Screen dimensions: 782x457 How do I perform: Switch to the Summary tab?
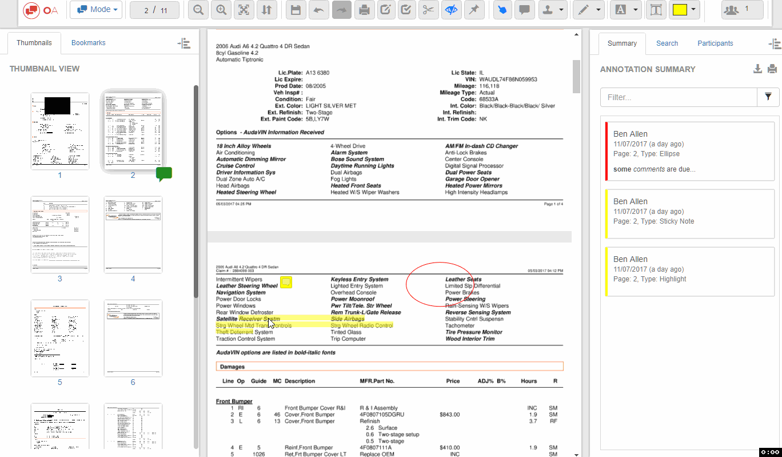tap(622, 43)
